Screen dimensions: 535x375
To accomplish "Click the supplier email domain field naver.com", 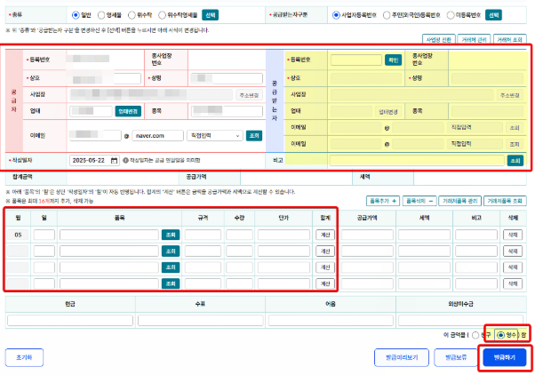I will (x=157, y=136).
